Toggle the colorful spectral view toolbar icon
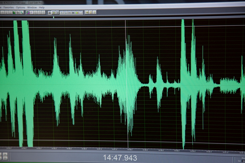Screen dimensions: 245x163 (x=28, y=12)
